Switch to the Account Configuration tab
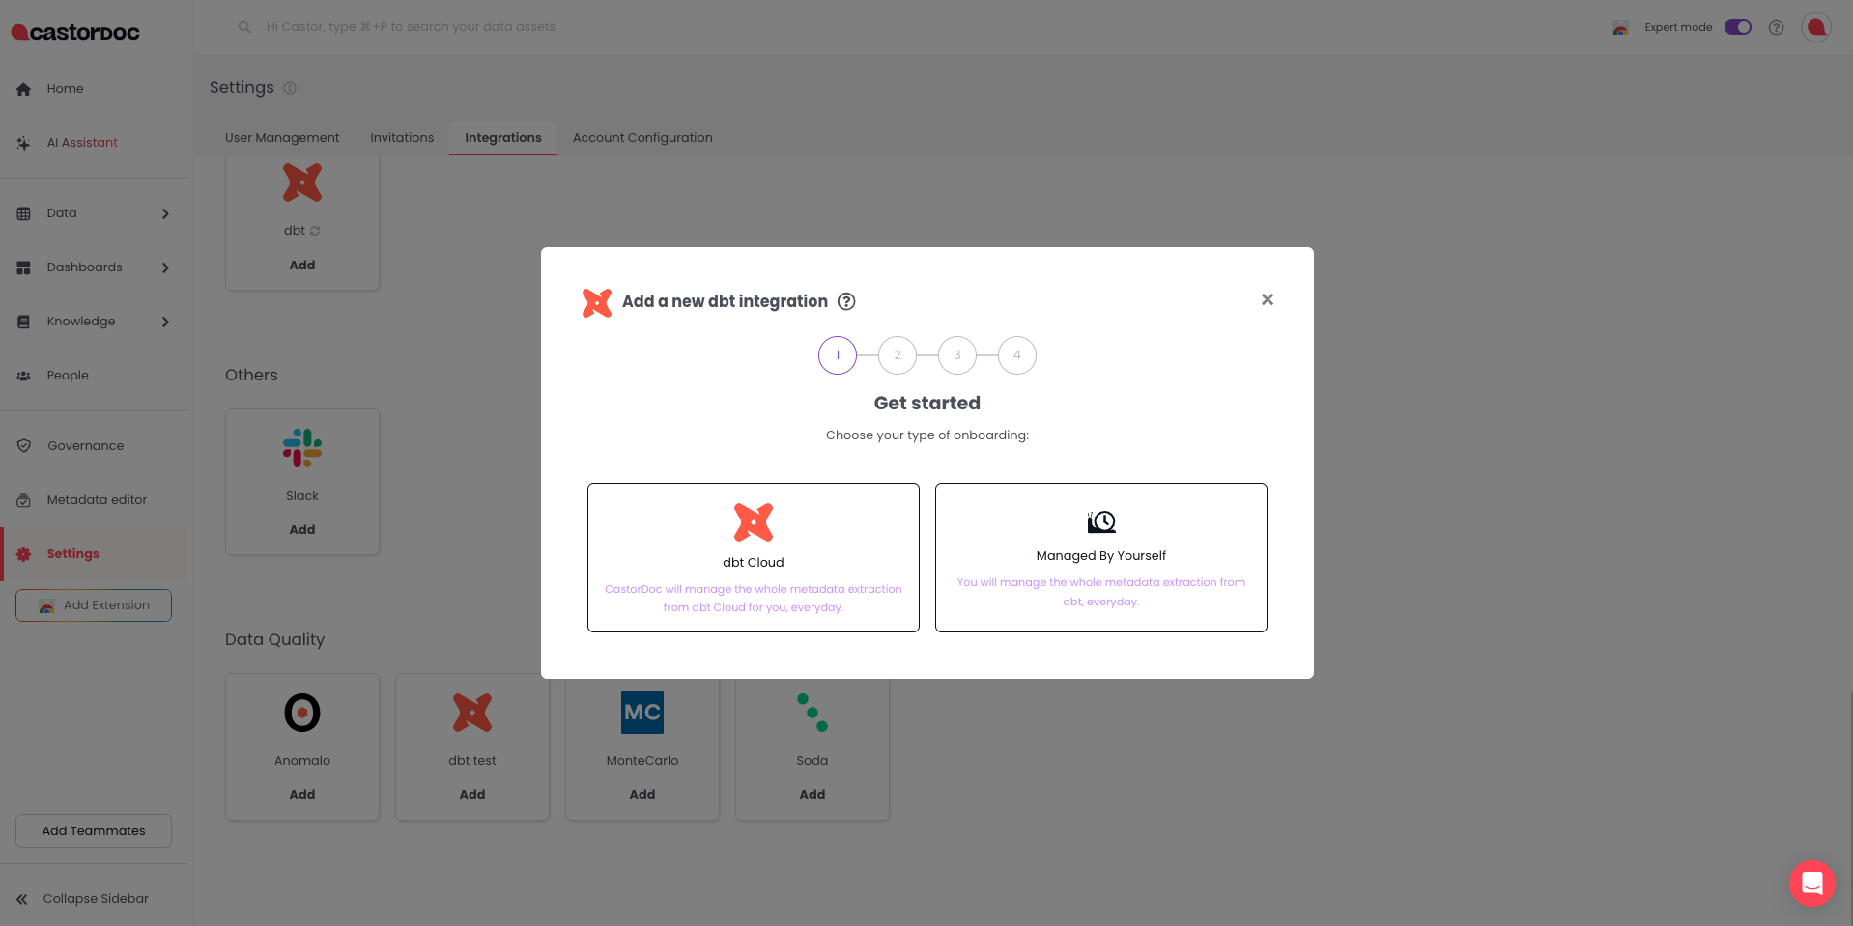 pos(642,138)
